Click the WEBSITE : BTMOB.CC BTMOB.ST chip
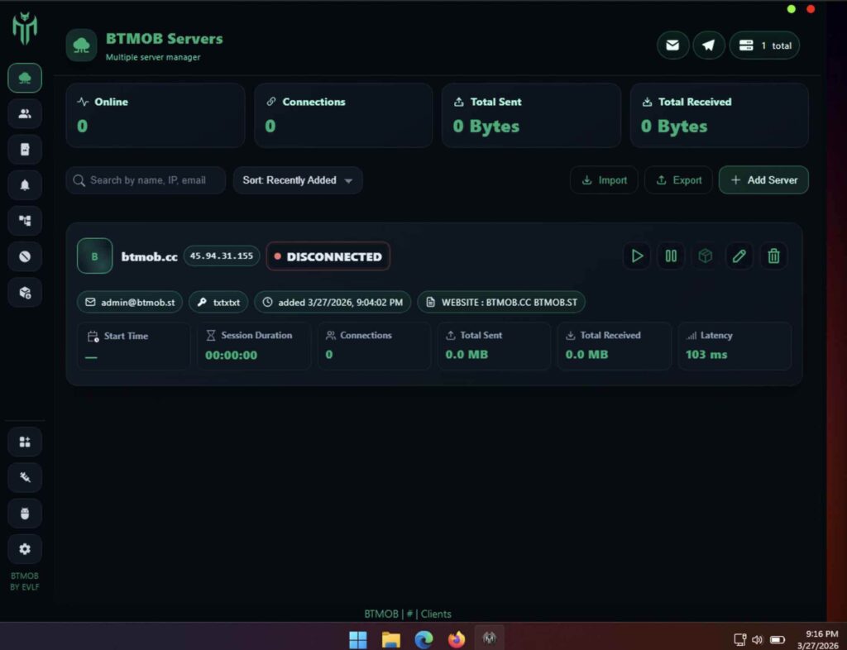The height and width of the screenshot is (650, 847). (501, 303)
